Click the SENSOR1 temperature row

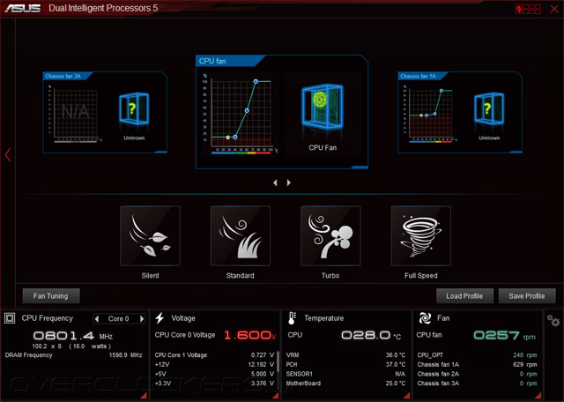pyautogui.click(x=345, y=374)
